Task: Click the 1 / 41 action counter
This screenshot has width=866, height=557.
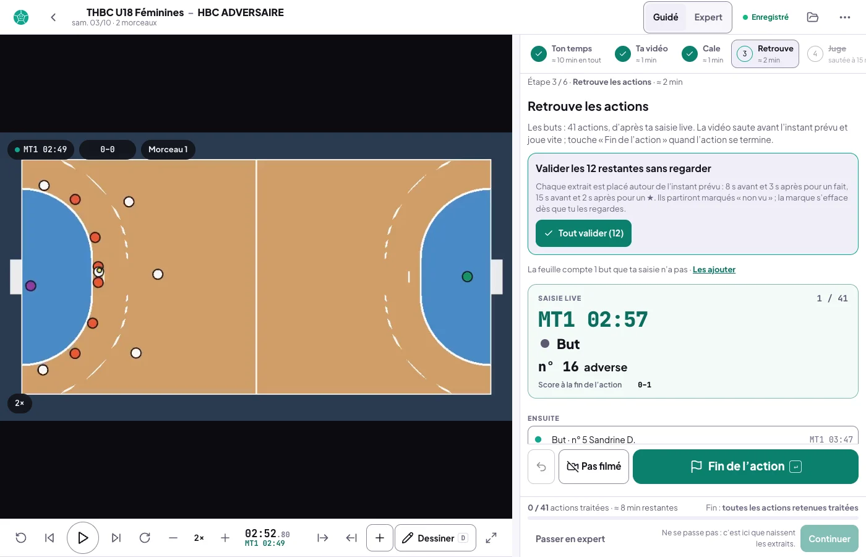Action: coord(832,298)
